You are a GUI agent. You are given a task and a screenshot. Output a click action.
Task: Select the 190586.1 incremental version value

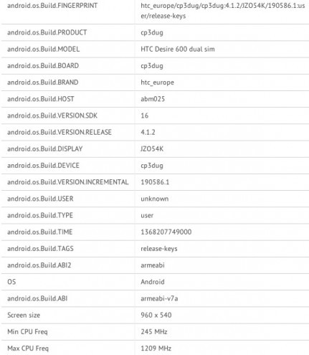click(155, 182)
